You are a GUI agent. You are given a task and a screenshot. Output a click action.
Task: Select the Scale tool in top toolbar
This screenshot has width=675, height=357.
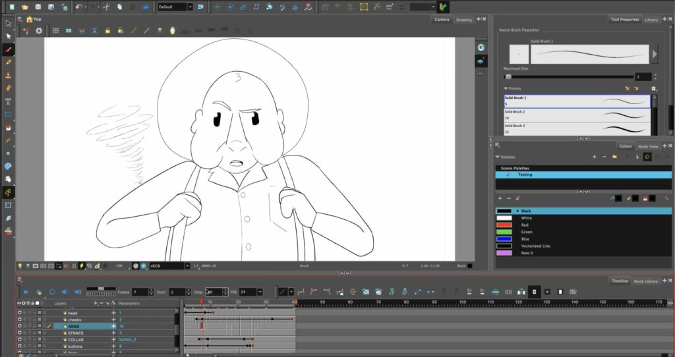coord(243,7)
